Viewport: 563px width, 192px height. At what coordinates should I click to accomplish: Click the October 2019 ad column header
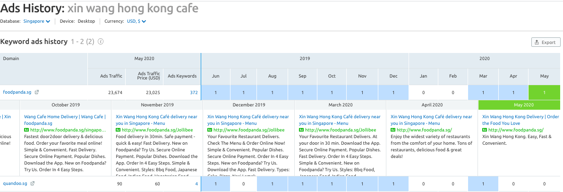coord(66,105)
